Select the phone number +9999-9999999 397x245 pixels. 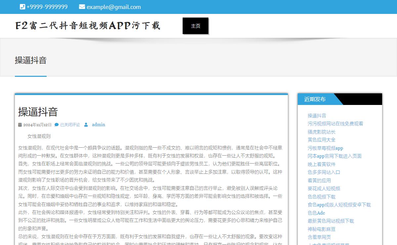pyautogui.click(x=47, y=7)
